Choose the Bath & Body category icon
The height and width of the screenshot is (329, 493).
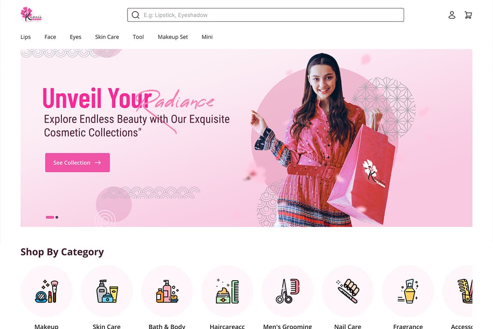(x=167, y=291)
